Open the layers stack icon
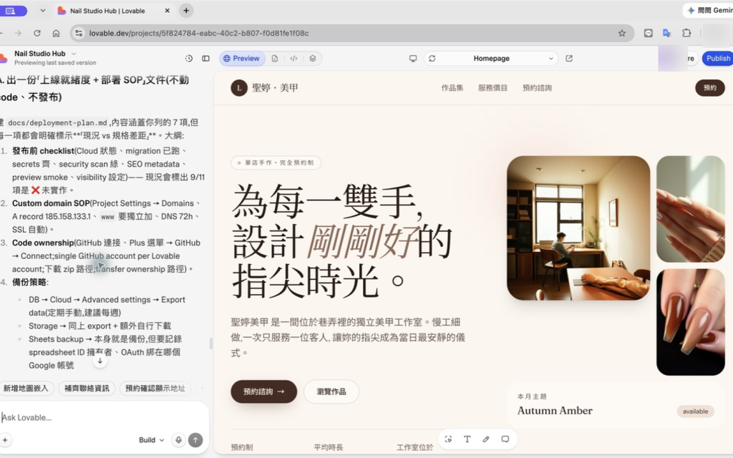Image resolution: width=733 pixels, height=458 pixels. [x=313, y=59]
